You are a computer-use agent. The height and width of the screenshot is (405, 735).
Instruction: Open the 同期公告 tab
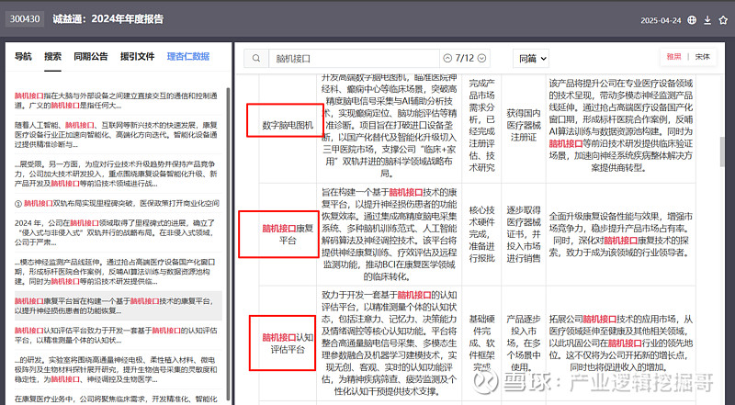click(90, 56)
